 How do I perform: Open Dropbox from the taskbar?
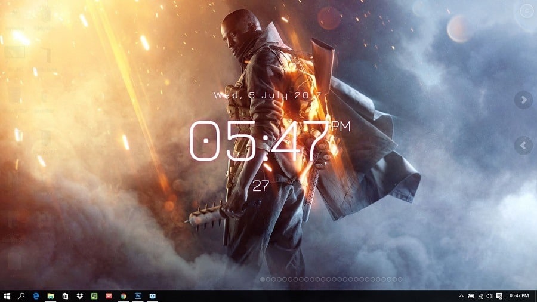80,296
